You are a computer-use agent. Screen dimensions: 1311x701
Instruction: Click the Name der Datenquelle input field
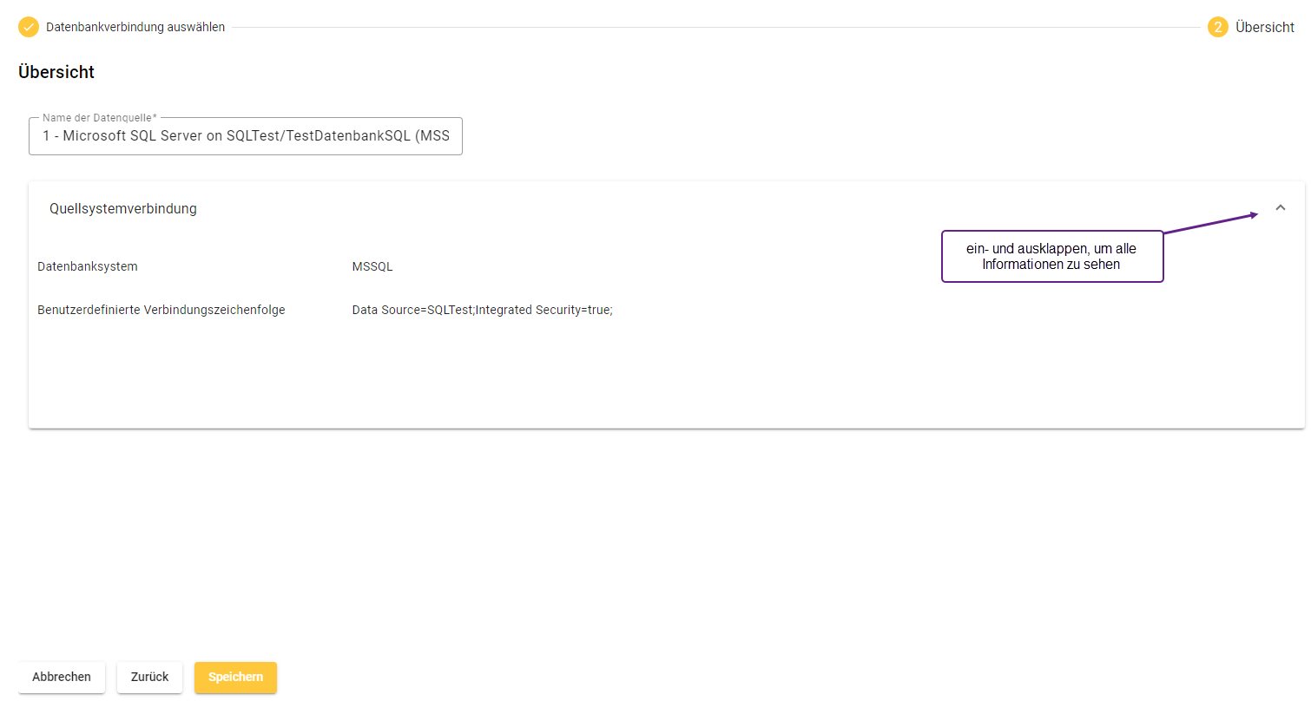246,137
